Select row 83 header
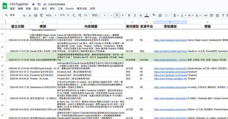This screenshot has height=119, width=228. (x=3, y=57)
